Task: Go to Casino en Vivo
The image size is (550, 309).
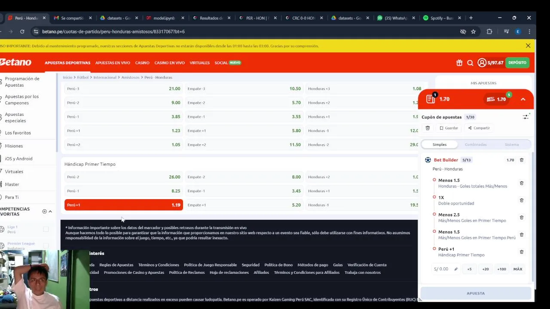Action: click(x=169, y=63)
